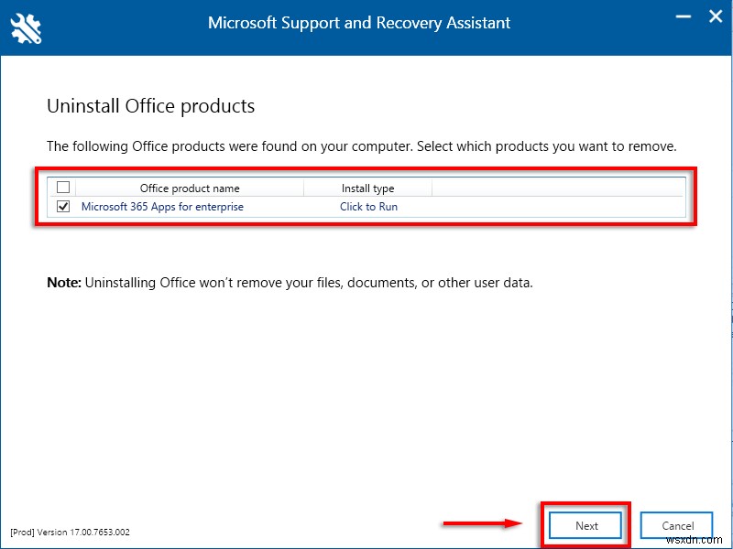Click the minimize icon in the title bar
Screen dimensions: 733x549
coord(683,16)
